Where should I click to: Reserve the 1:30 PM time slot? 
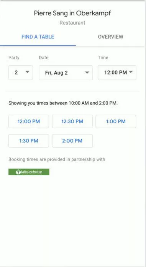29,141
